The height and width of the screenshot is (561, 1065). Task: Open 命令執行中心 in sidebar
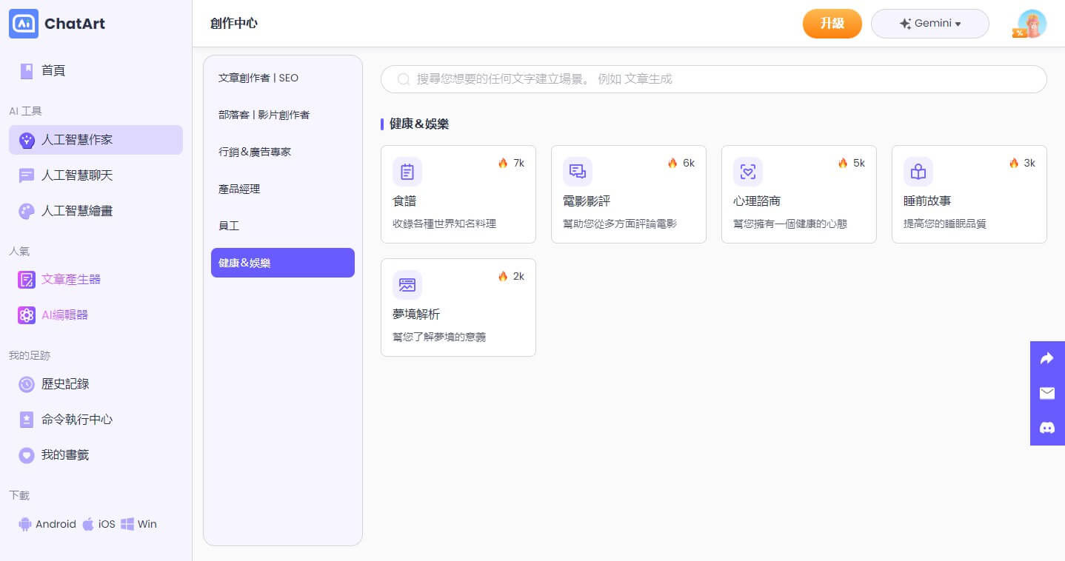click(96, 420)
